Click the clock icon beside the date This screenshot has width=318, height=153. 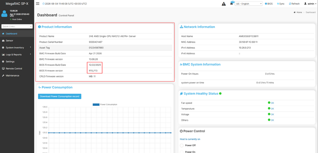point(44,4)
